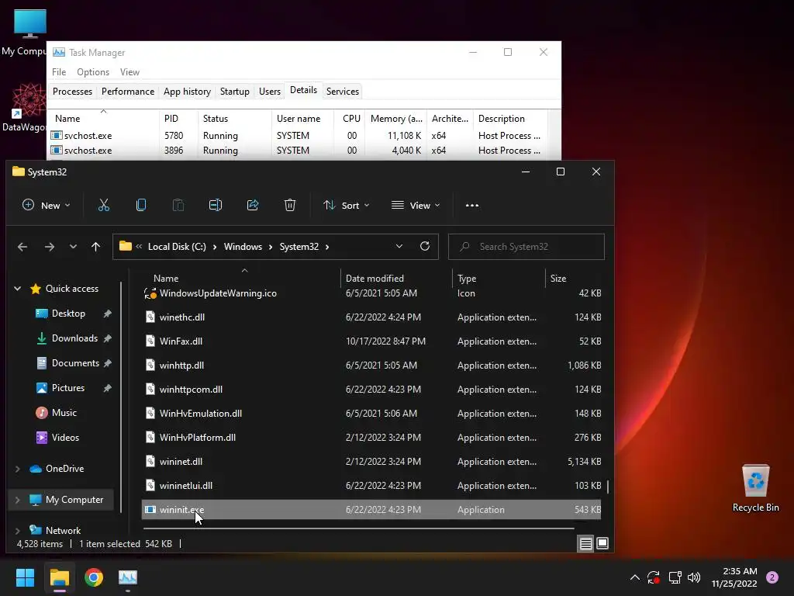
Task: Go back with the left arrow button
Action: pyautogui.click(x=22, y=247)
